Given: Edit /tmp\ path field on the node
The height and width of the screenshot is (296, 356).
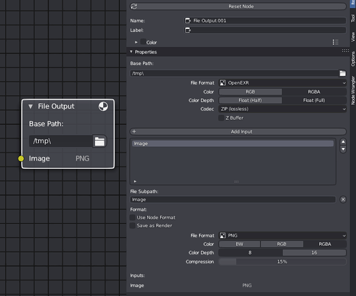Looking at the screenshot, I should (x=61, y=141).
